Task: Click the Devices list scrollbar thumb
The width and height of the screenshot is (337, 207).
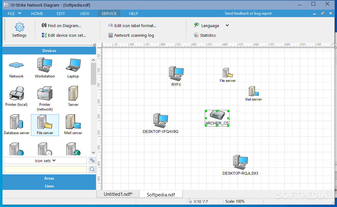Action: point(93,73)
